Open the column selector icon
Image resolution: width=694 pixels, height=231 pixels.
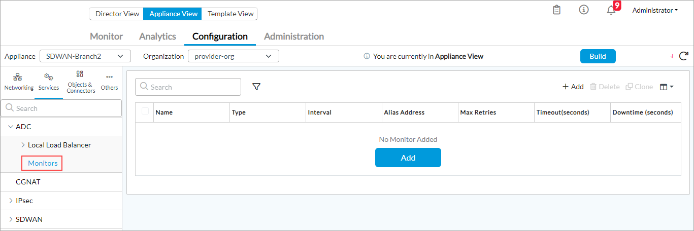[x=666, y=87]
